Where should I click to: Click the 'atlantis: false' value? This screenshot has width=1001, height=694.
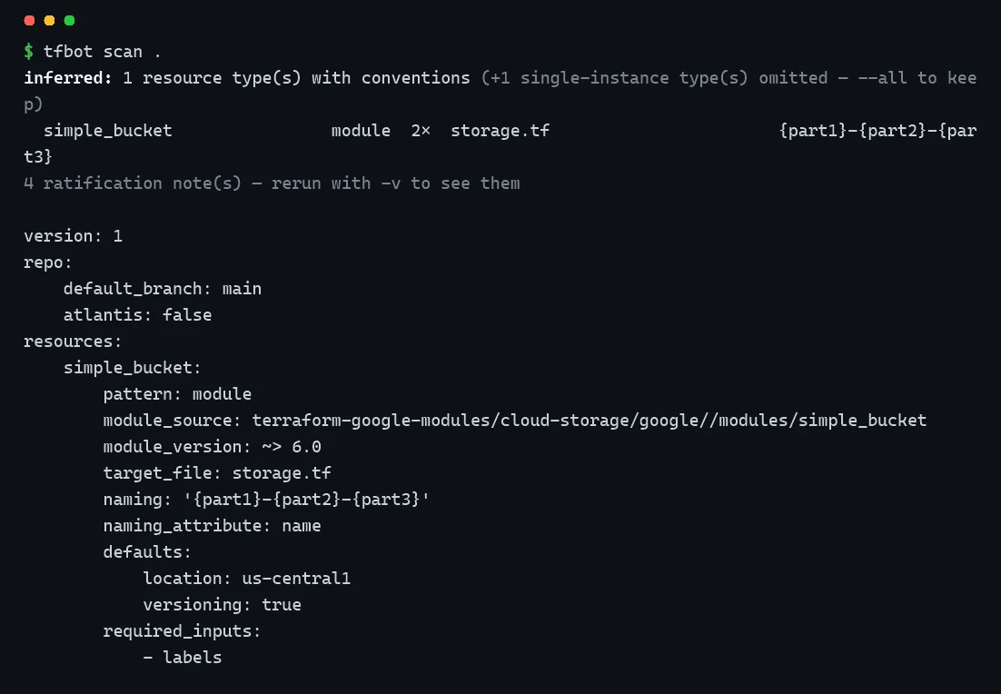tap(187, 315)
